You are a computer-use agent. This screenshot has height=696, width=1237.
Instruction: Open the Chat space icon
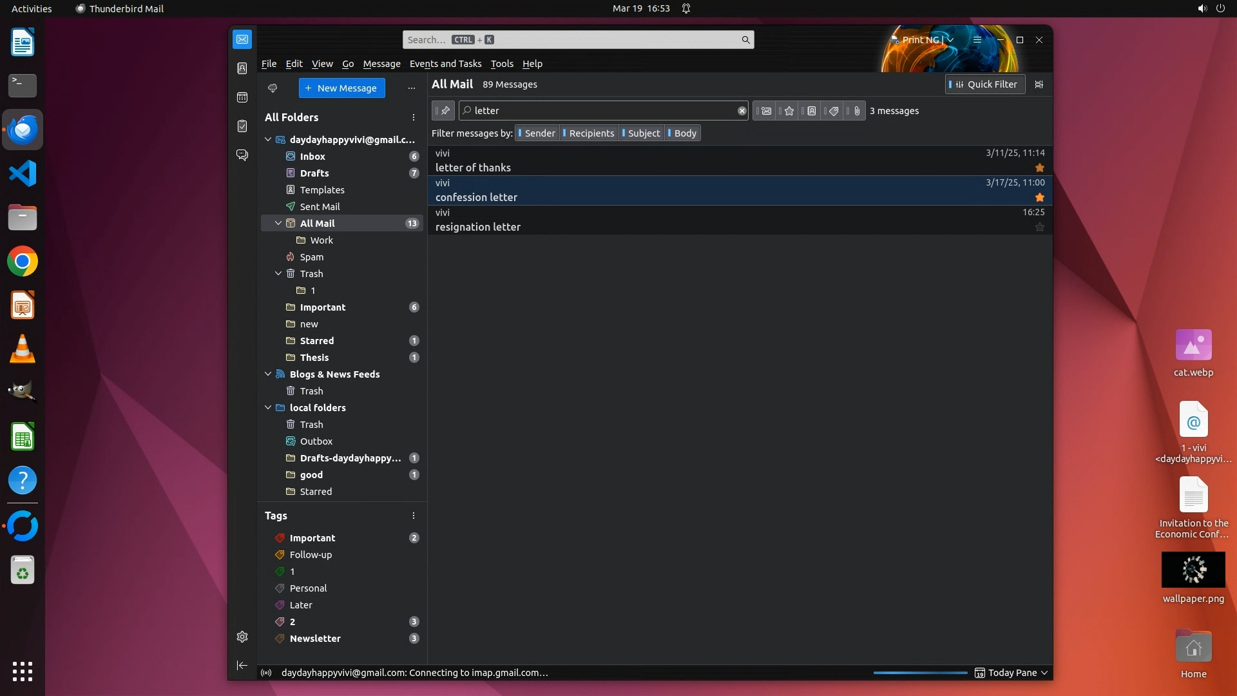(x=242, y=155)
